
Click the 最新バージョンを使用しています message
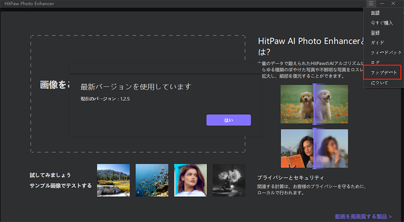[136, 87]
